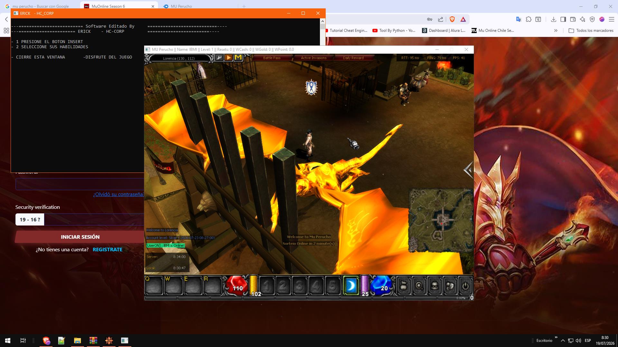Open the party/friends icon in game bar
This screenshot has height=347, width=618.
pos(450,285)
